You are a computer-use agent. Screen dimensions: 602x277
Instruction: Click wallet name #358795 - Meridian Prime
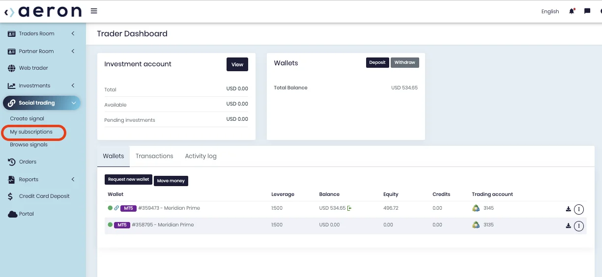tap(163, 225)
